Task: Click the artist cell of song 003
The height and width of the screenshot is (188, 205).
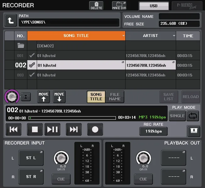Action: tap(151, 75)
